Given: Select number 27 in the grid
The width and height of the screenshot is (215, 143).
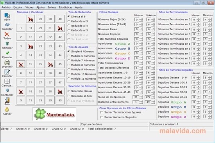Looking at the screenshot, I should coord(40,82).
